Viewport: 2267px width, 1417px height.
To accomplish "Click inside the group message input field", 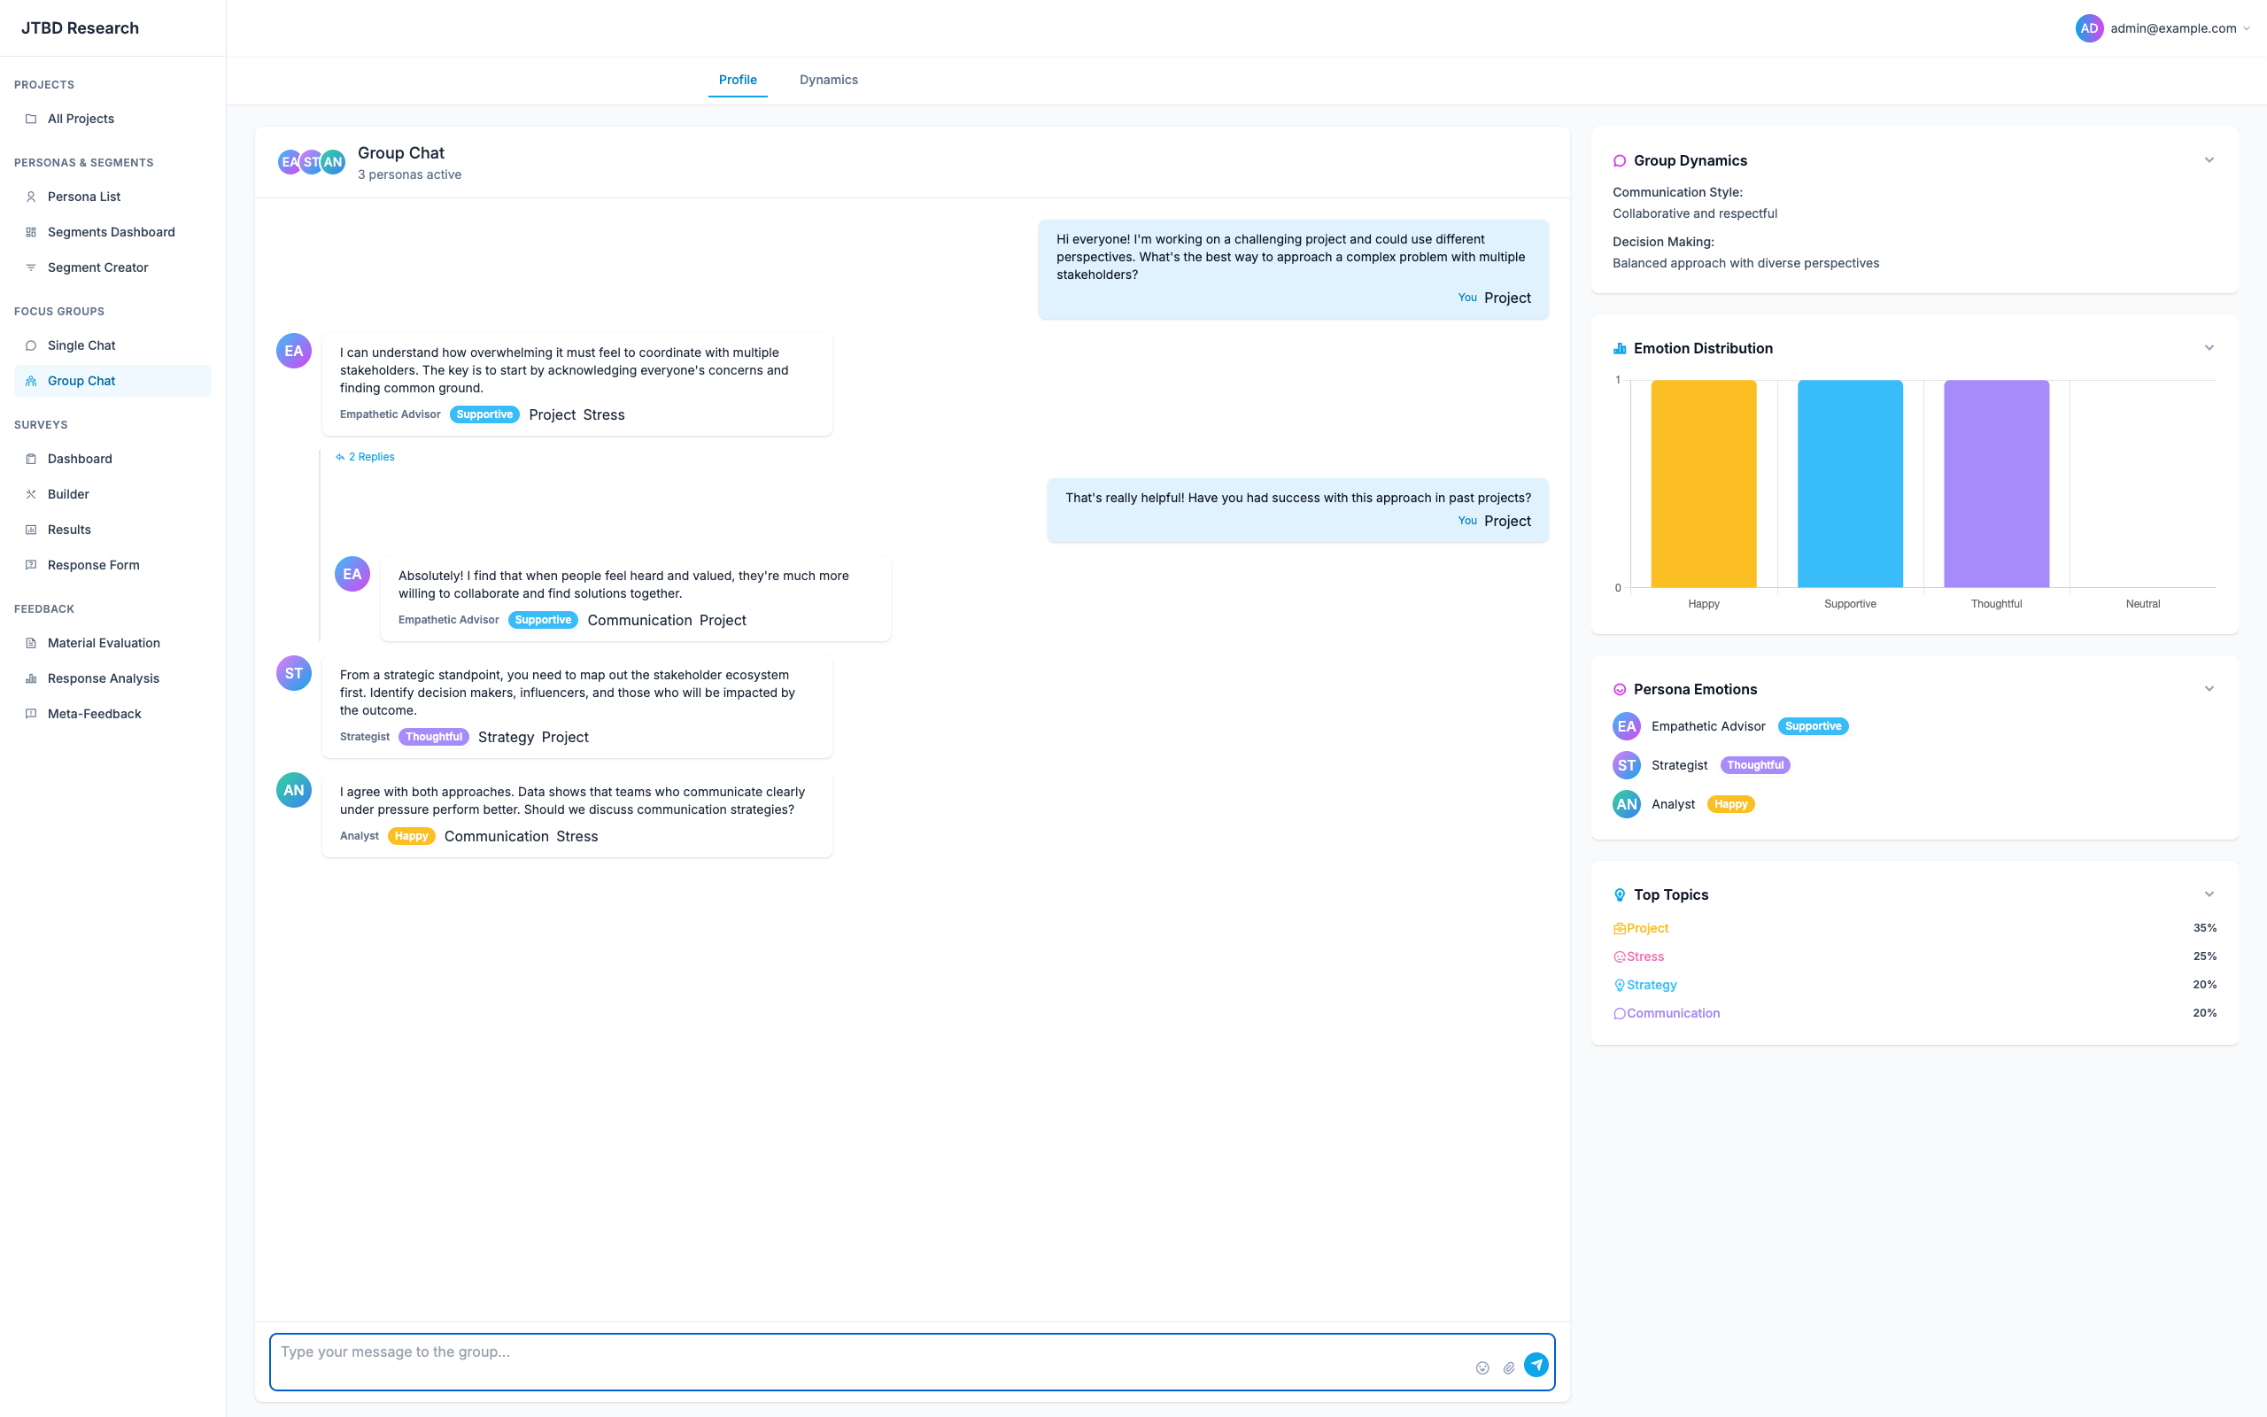I will tap(843, 1352).
